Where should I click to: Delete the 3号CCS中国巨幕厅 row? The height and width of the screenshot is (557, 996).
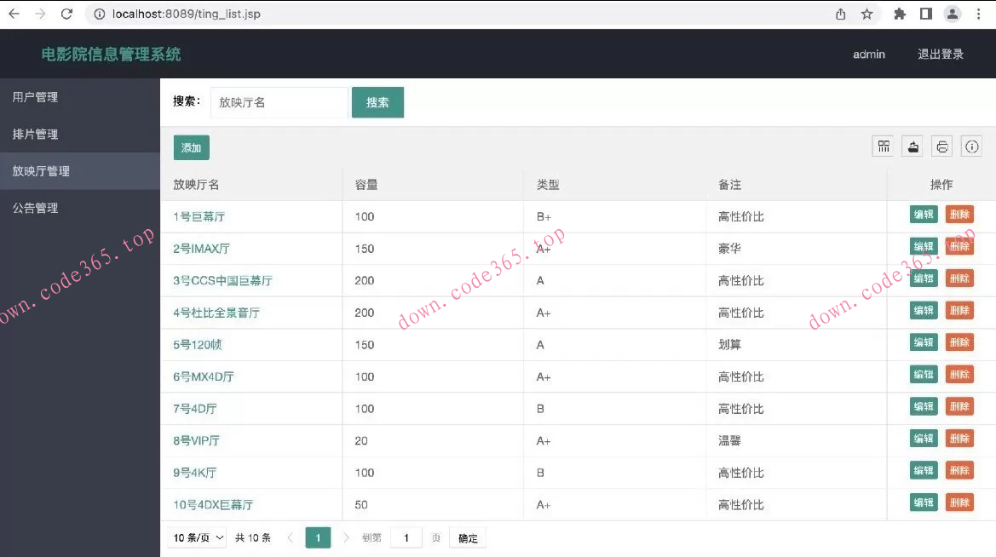[x=959, y=278]
